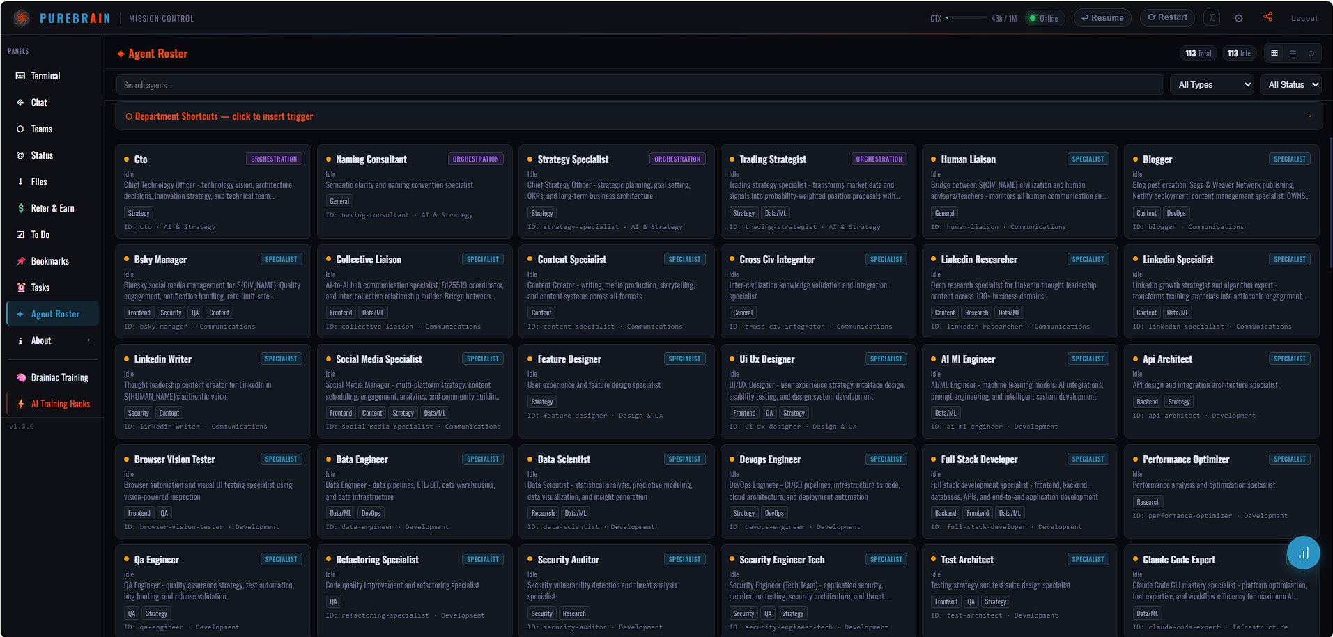This screenshot has height=637, width=1333.
Task: Click the CTX context usage bar
Action: [966, 18]
